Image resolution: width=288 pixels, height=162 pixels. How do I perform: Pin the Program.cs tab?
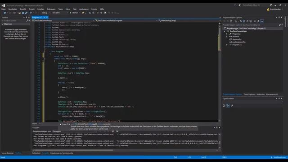44,17
